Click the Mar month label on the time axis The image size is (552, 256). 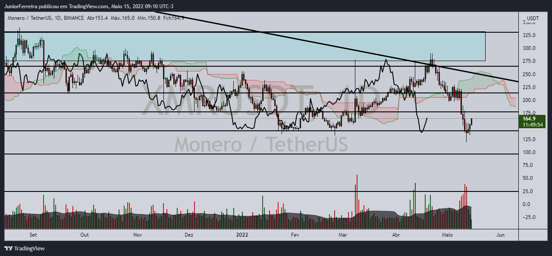point(343,235)
